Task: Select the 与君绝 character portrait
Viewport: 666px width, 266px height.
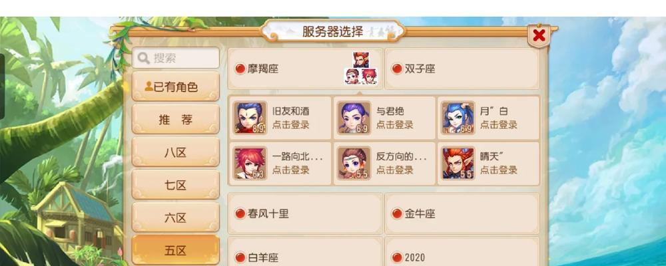Action: point(354,118)
